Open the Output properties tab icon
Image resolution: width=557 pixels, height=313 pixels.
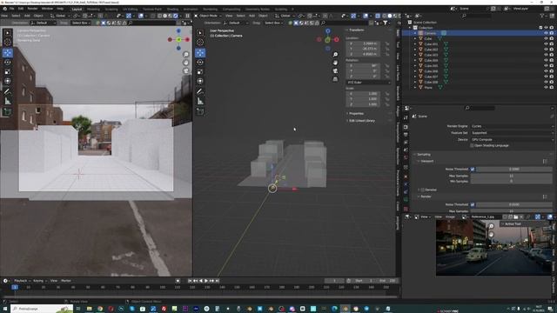(x=406, y=135)
